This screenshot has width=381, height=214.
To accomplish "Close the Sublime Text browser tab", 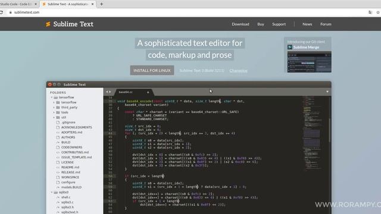I will point(92,4).
